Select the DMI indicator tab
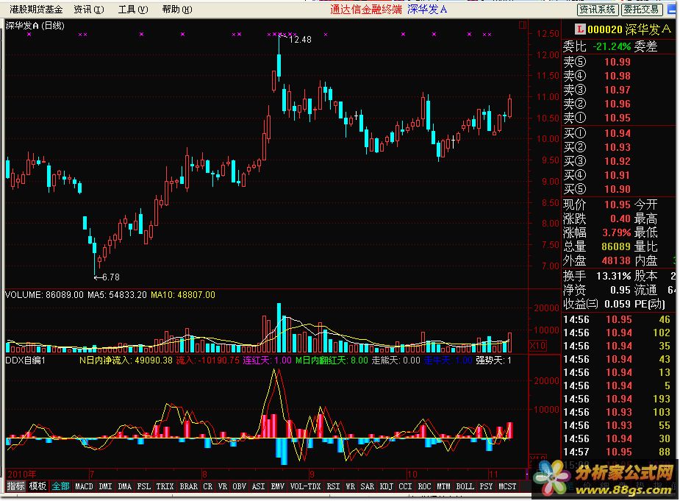 (x=105, y=487)
